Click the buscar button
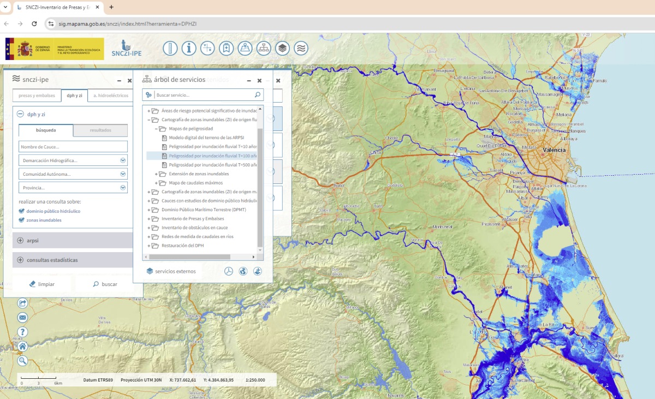This screenshot has width=655, height=399. (105, 284)
